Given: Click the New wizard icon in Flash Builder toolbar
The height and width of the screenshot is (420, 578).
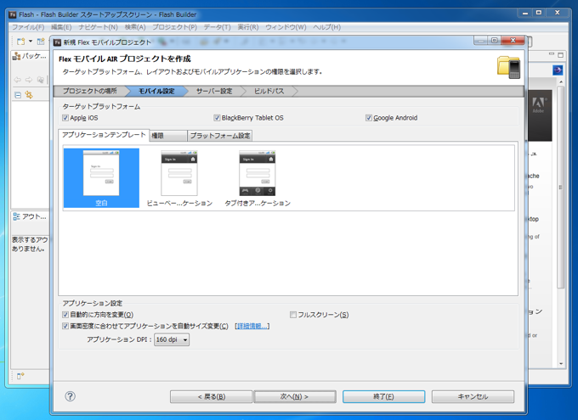Looking at the screenshot, I should [20, 42].
